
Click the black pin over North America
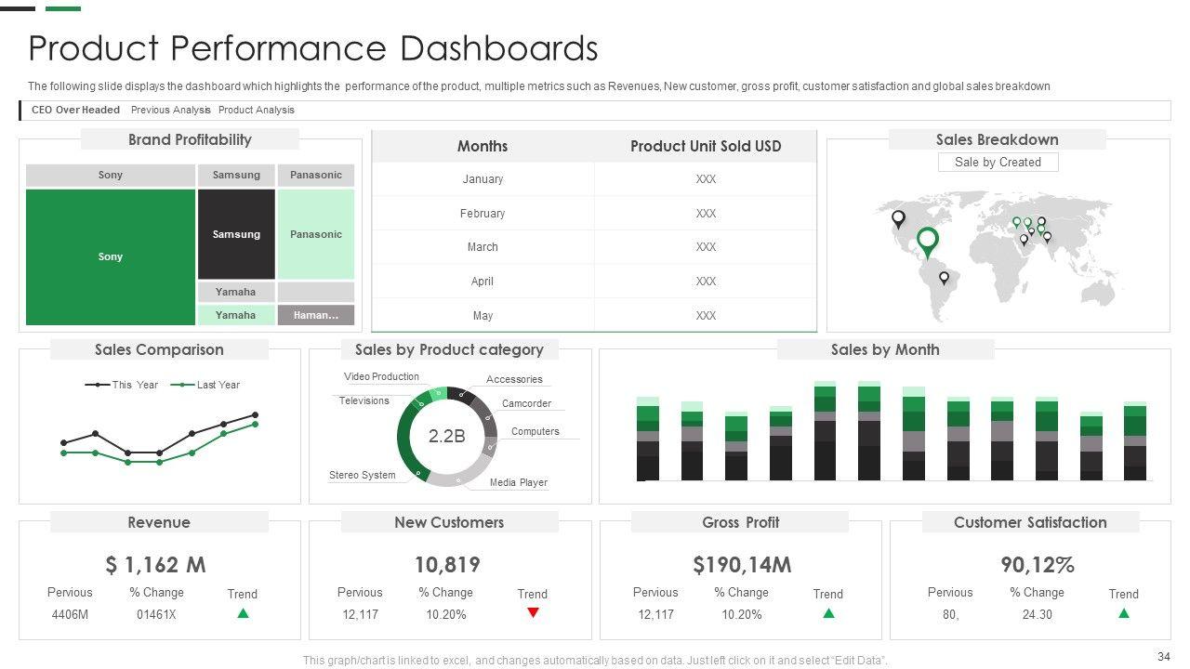click(x=898, y=218)
